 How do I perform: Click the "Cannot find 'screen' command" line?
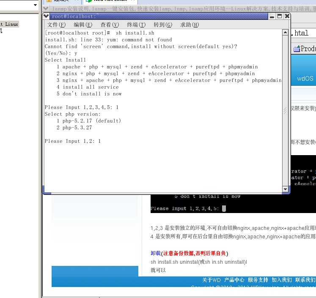point(141,46)
